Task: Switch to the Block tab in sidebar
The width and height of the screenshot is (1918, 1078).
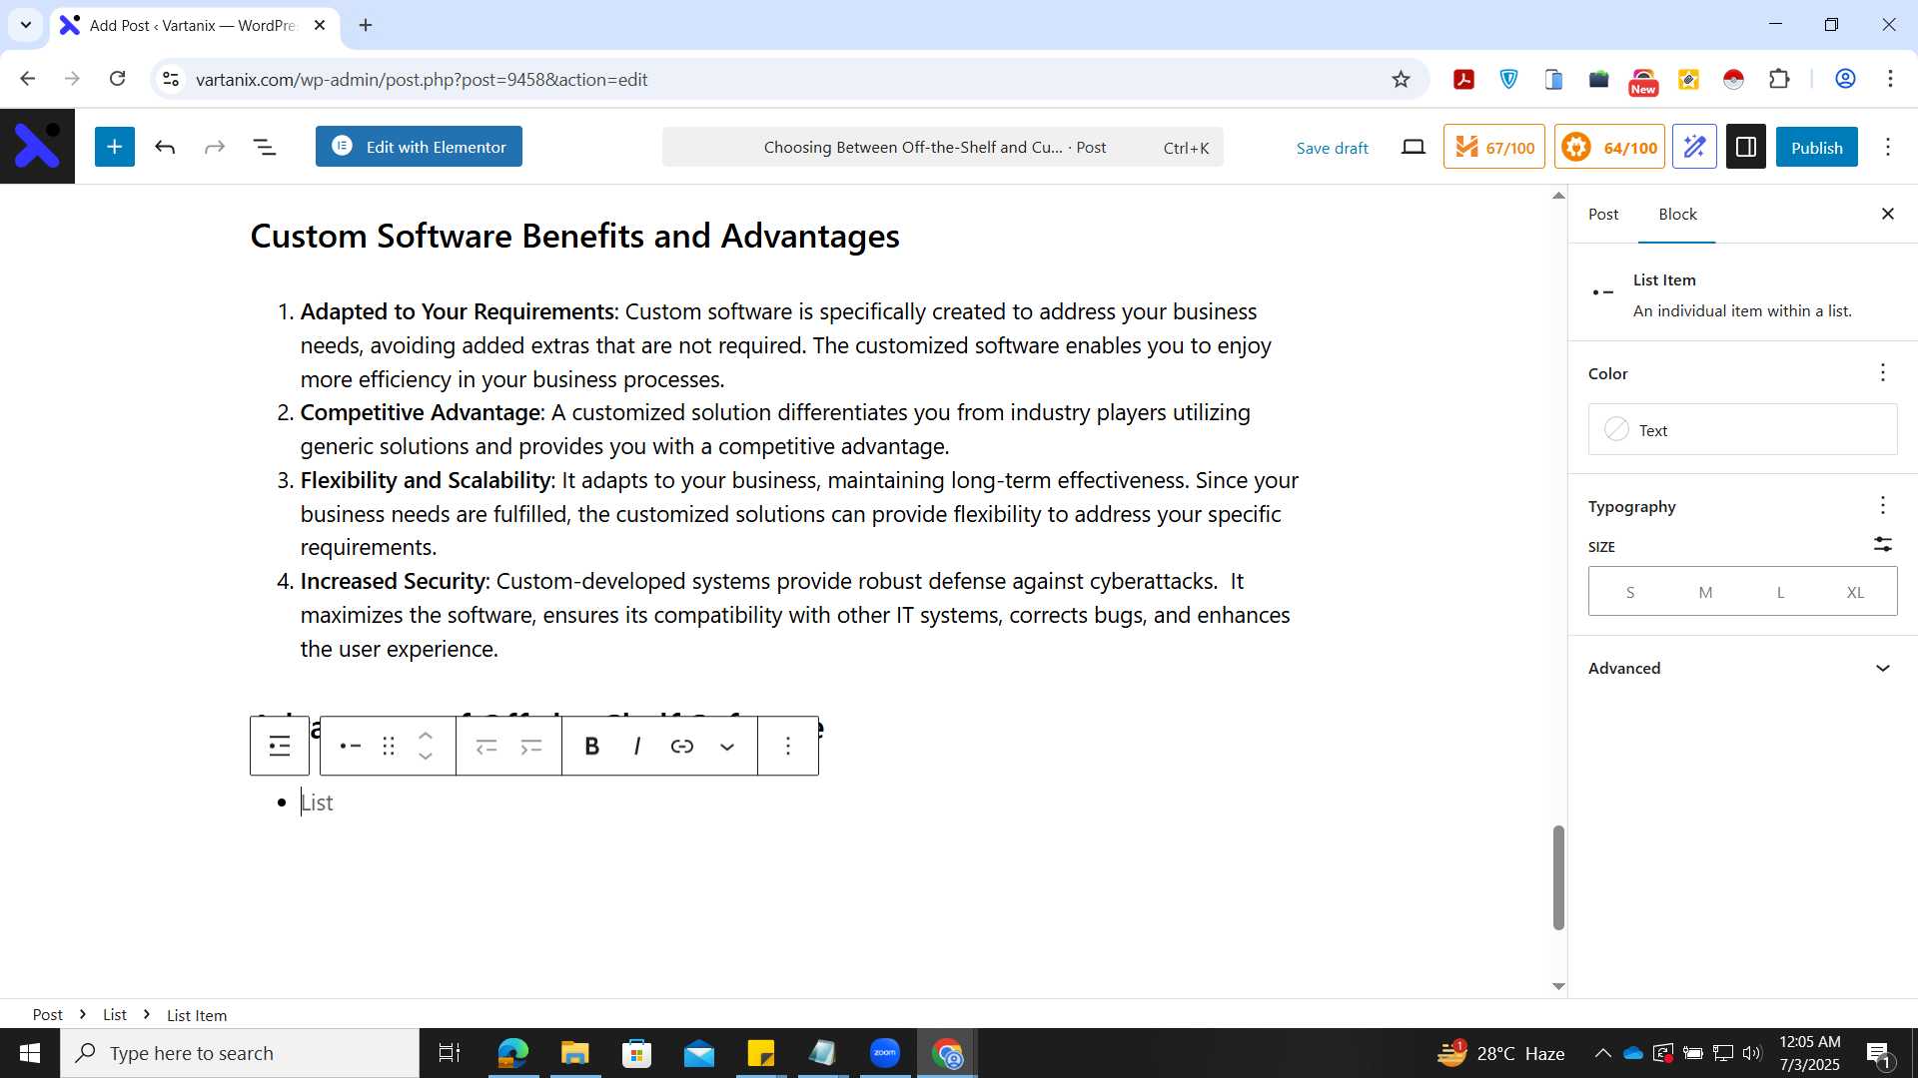Action: pos(1677,214)
